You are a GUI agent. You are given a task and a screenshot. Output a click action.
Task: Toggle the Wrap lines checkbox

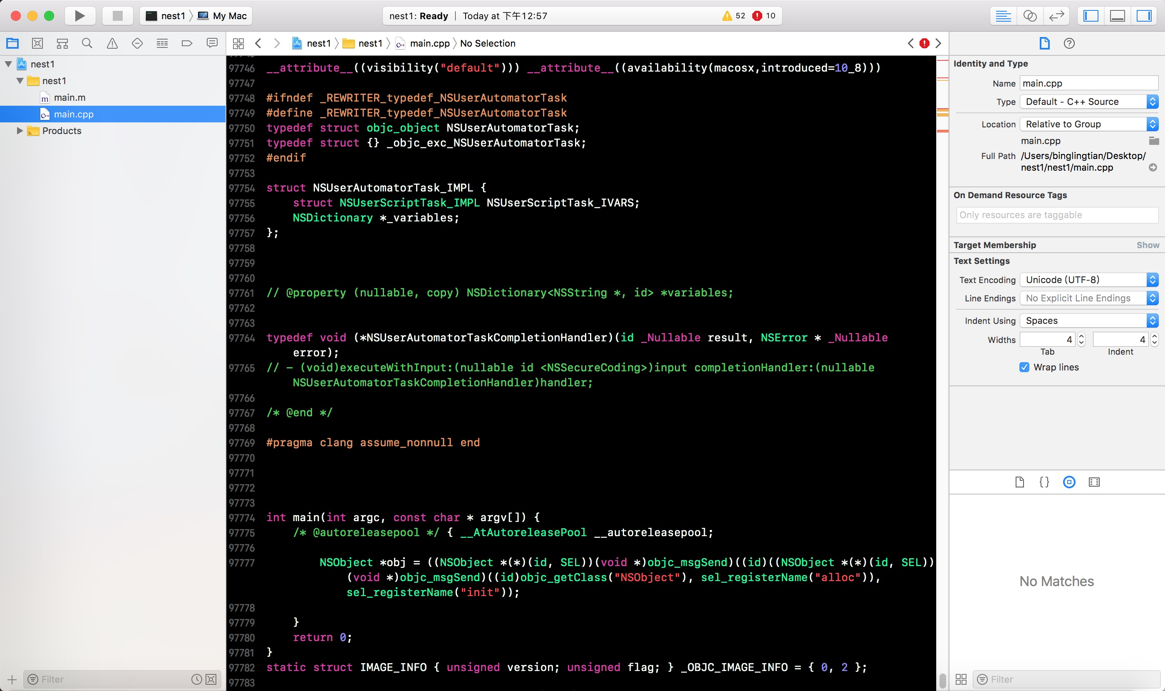pyautogui.click(x=1024, y=367)
